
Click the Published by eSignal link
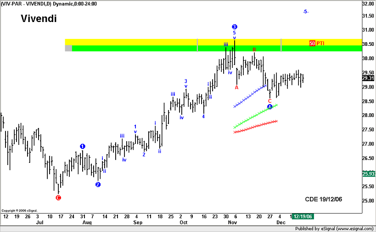(334, 228)
